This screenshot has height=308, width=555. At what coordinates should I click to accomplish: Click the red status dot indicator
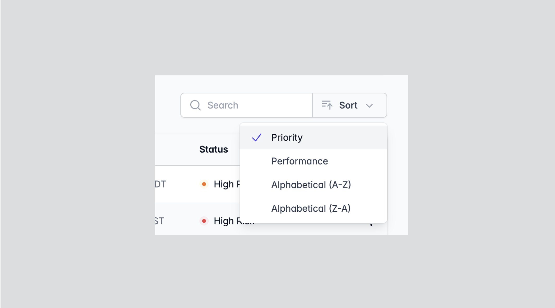204,221
